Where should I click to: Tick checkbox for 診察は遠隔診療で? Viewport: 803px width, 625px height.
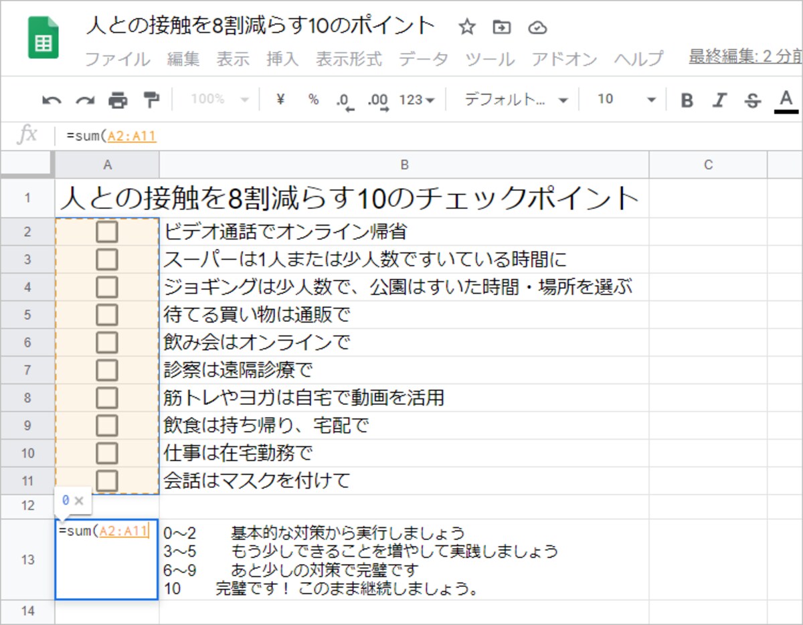(x=107, y=370)
